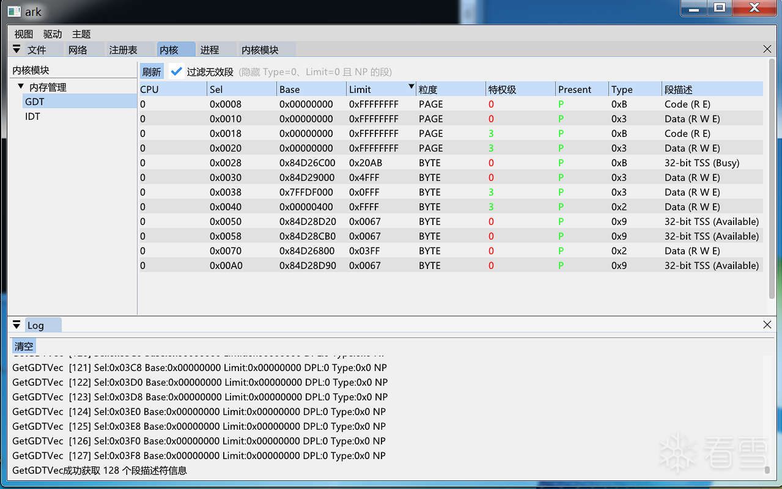This screenshot has height=489, width=782.
Task: Click Limit value 0x20AB
Action: 366,163
